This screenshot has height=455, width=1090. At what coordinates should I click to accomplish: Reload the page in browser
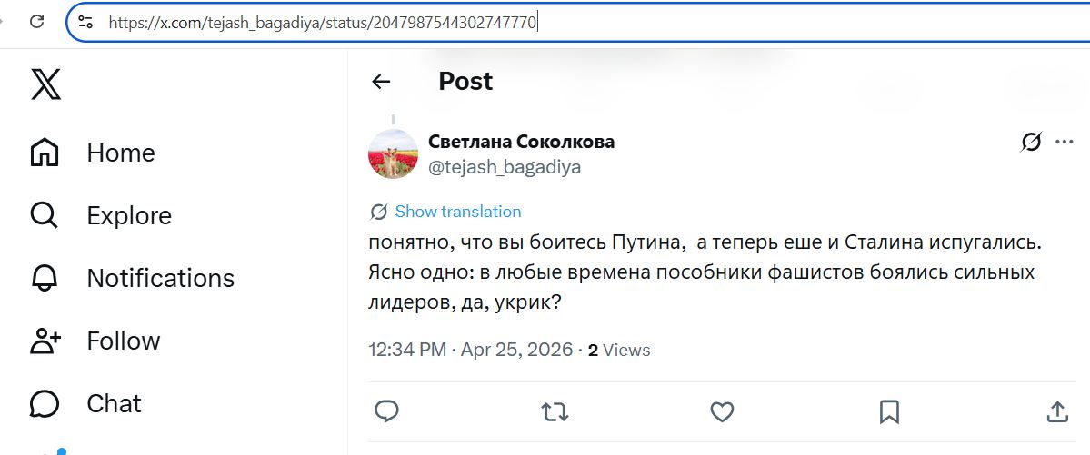pos(37,22)
